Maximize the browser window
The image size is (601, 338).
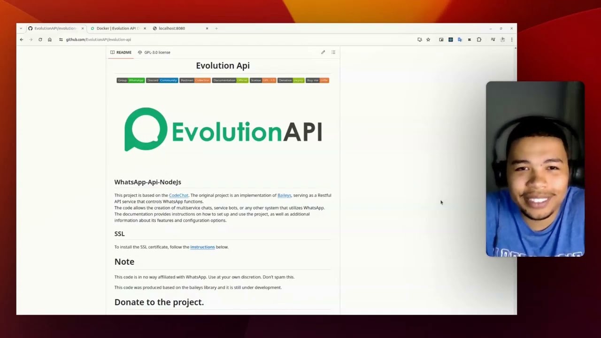[501, 28]
